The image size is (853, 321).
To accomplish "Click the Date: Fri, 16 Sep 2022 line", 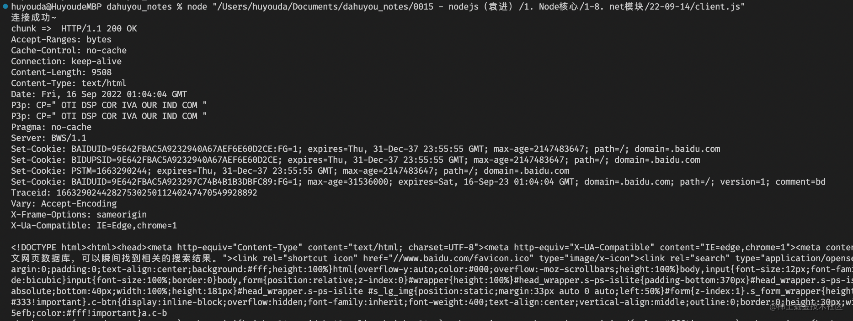I will coord(99,94).
